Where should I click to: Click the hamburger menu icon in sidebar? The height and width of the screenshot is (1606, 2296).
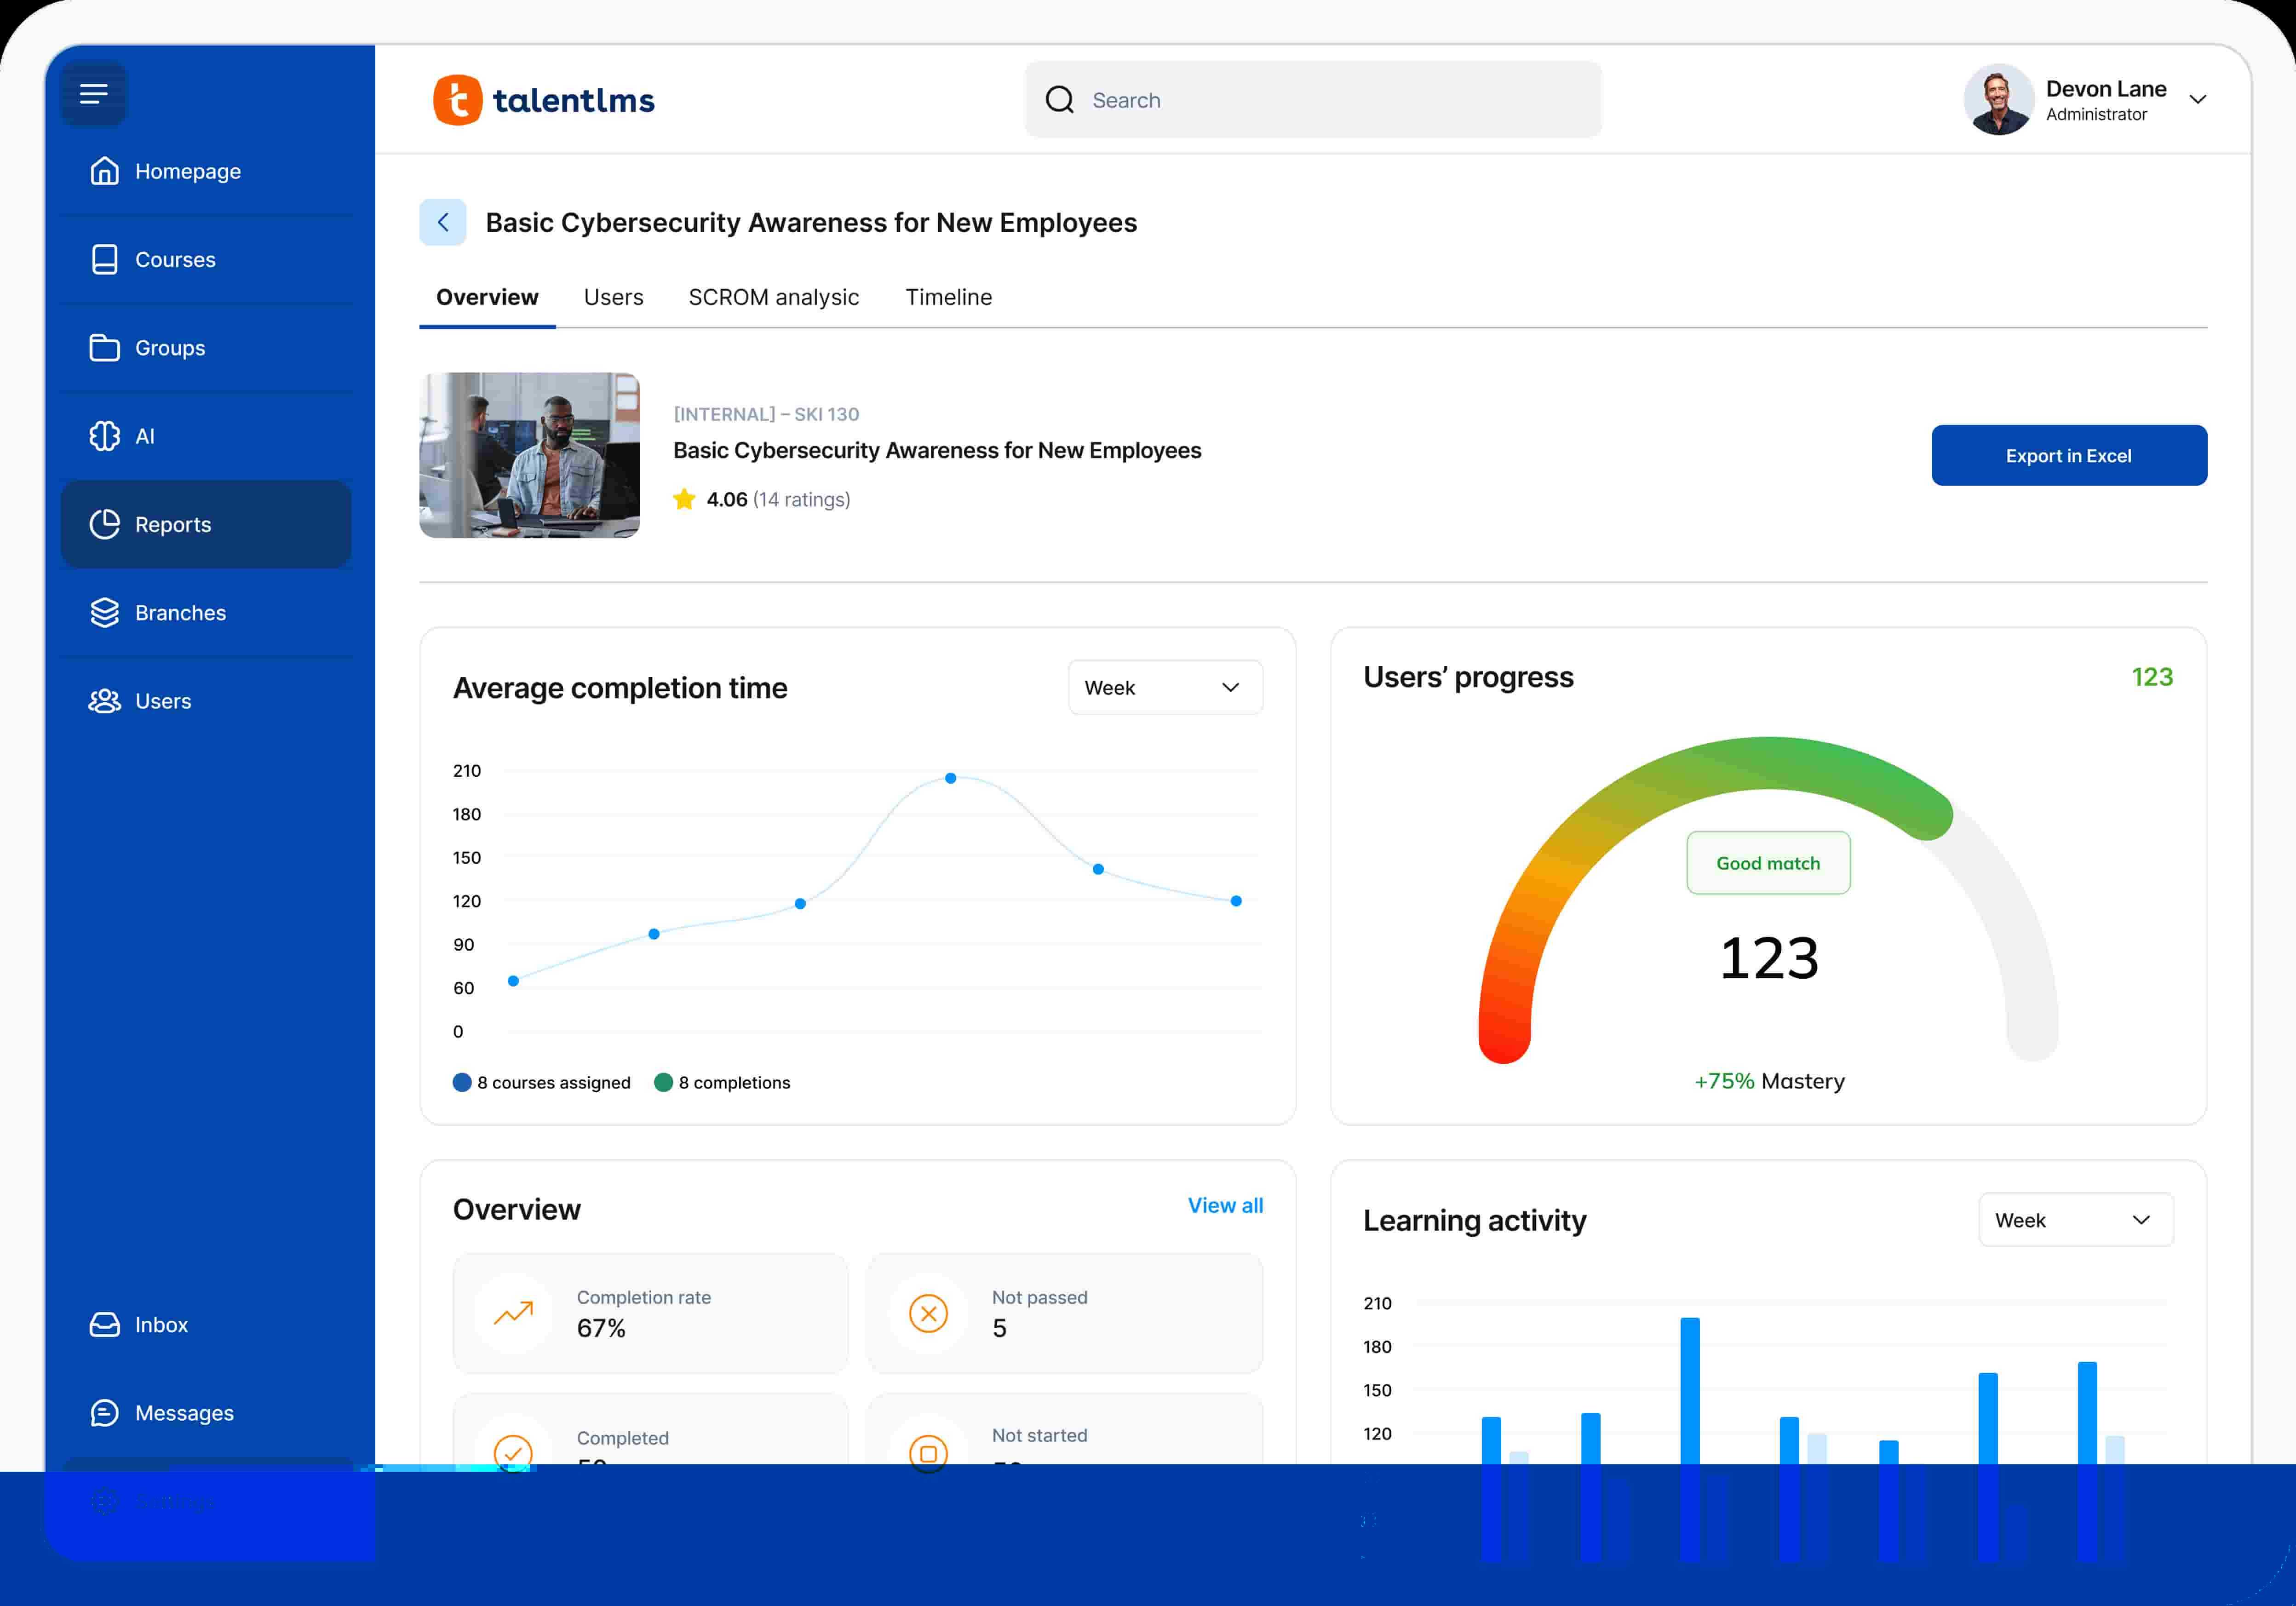(93, 94)
